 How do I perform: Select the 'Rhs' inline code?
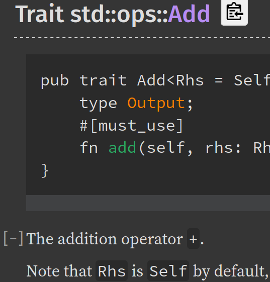coord(112,271)
